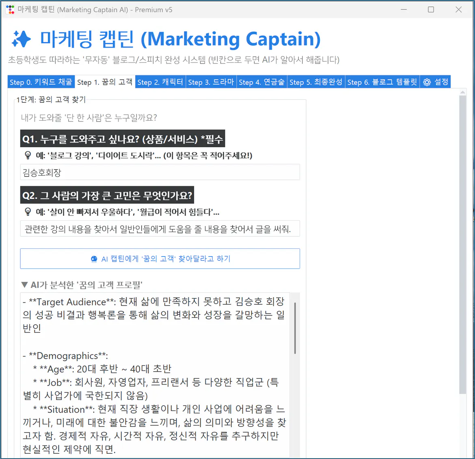Open the Step 4. 연금술 tab
The width and height of the screenshot is (475, 459).
[x=262, y=82]
